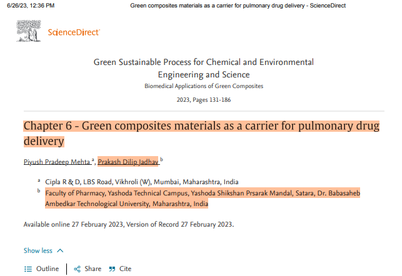Image resolution: width=402 pixels, height=276 pixels.
Task: Click the Cite button label
Action: pyautogui.click(x=126, y=269)
